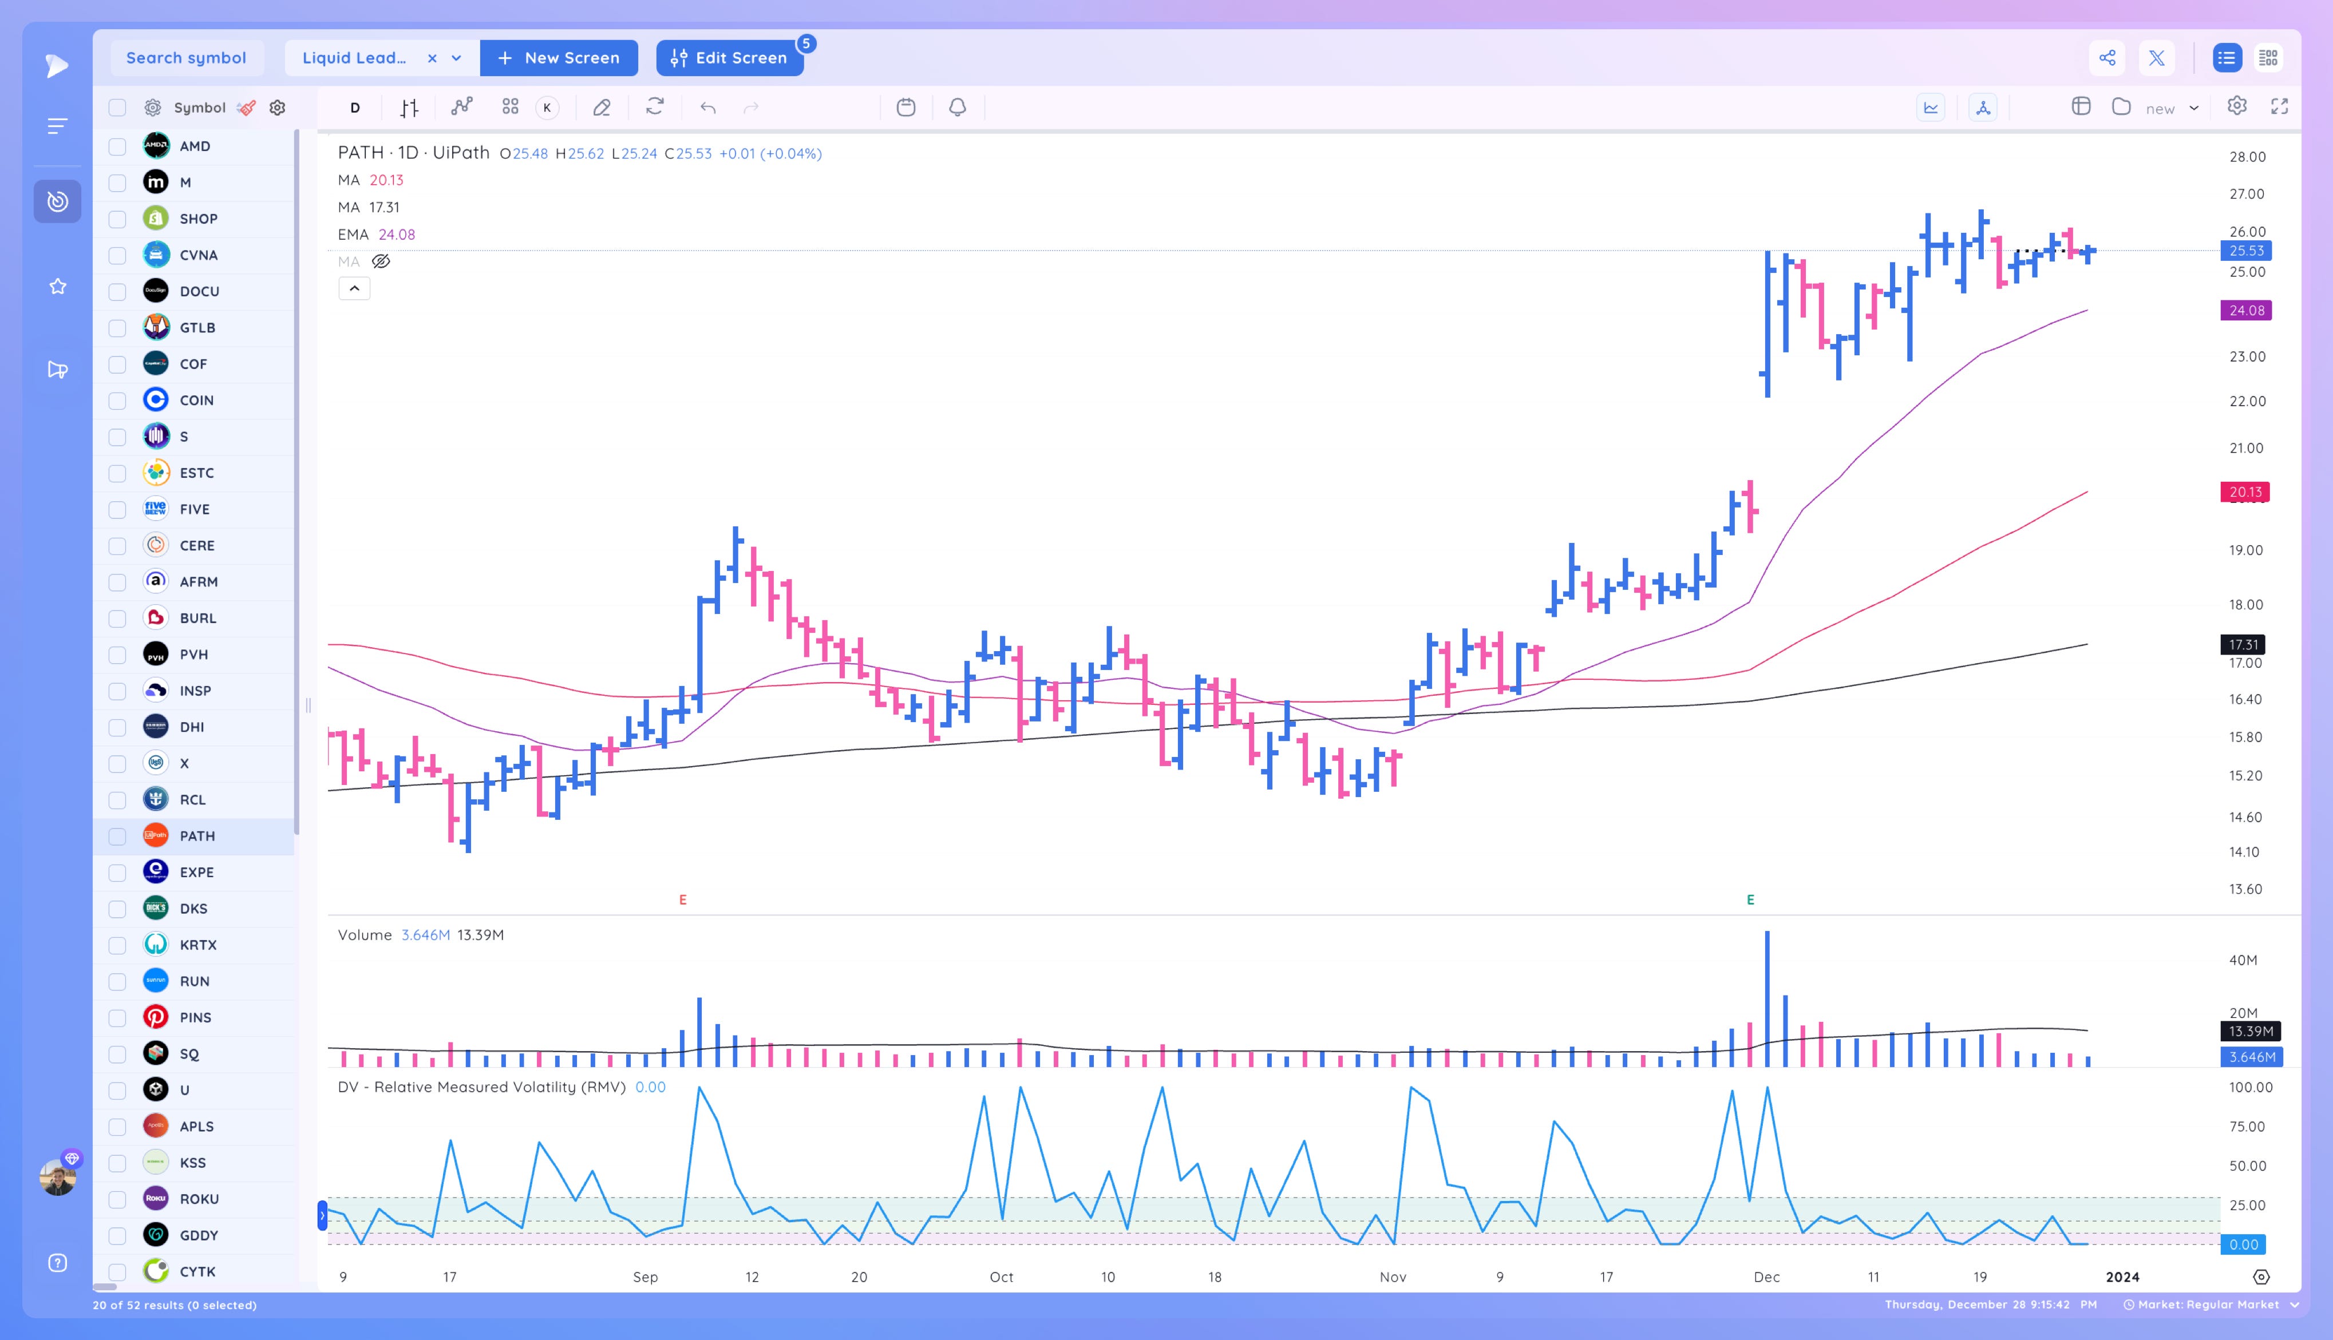
Task: Switch to multi-chart grid view
Action: coord(2268,58)
